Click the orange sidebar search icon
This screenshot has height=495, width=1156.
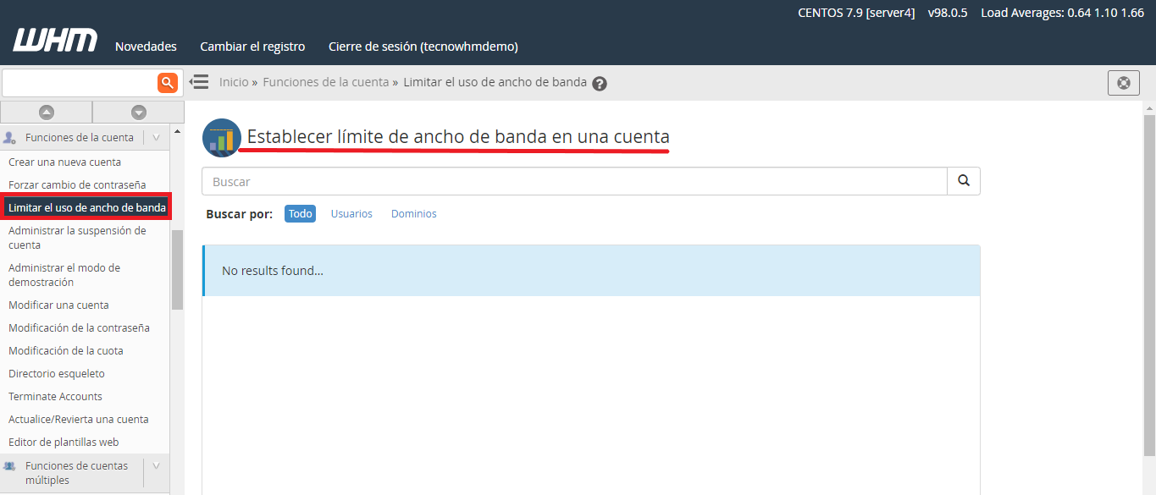coord(168,82)
